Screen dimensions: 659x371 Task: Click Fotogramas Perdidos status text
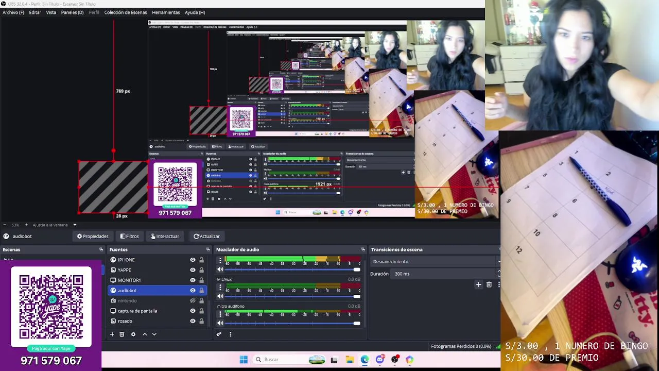(461, 346)
